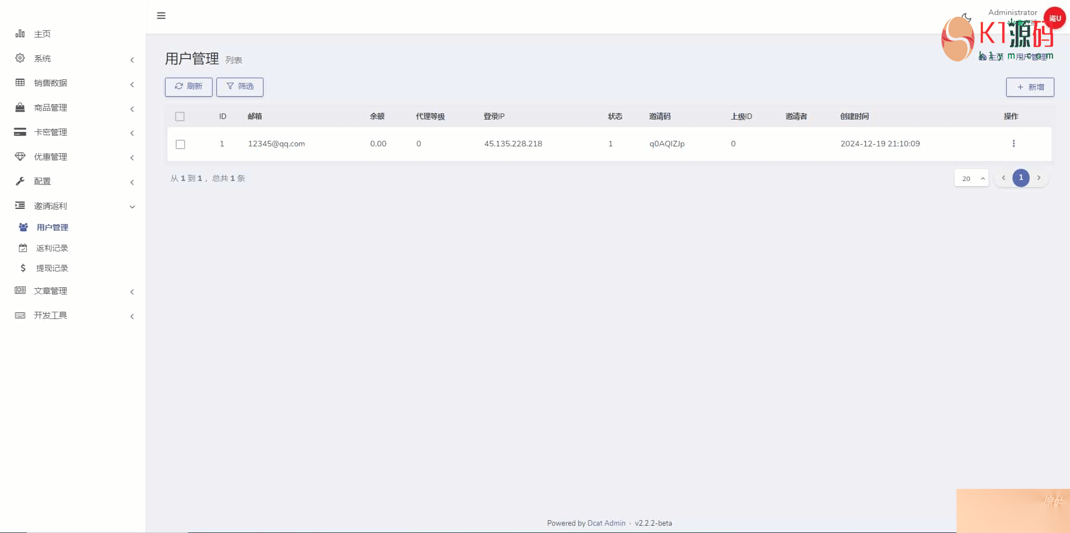Image resolution: width=1070 pixels, height=533 pixels.
Task: Click the 创建时间 column header
Action: [x=854, y=116]
